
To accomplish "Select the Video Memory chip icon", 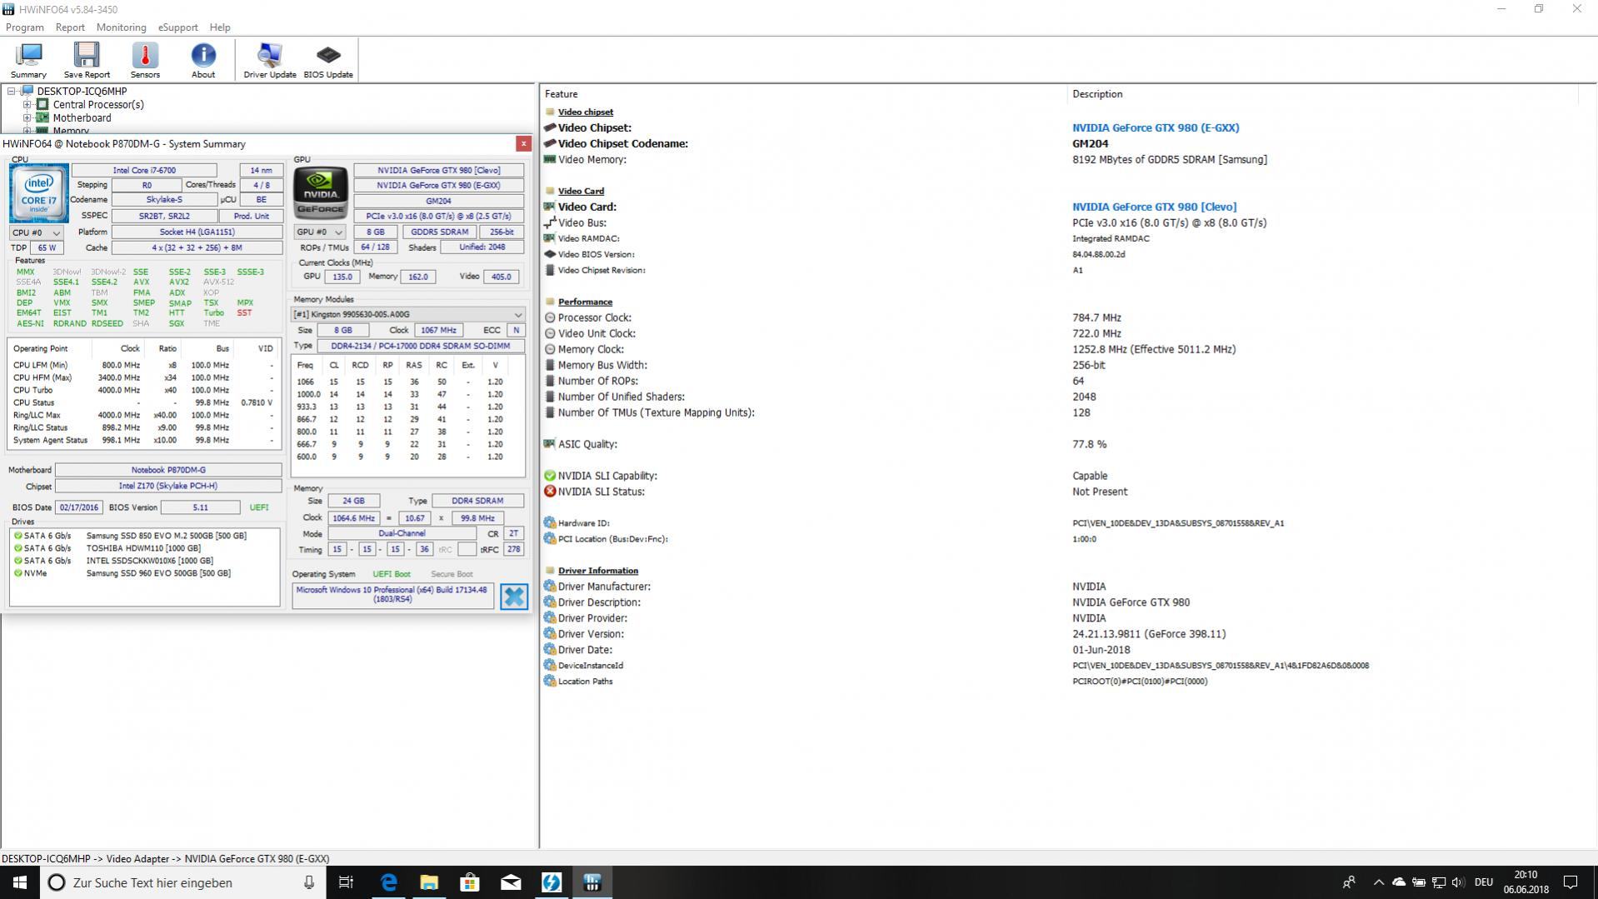I will pos(550,159).
